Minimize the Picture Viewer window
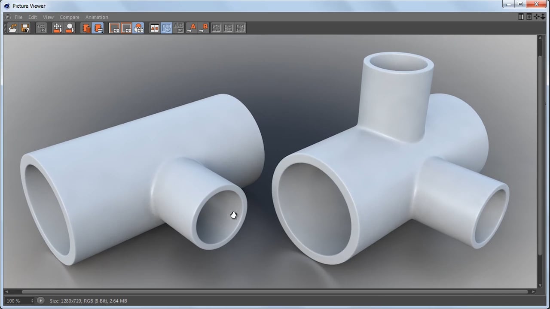550x309 pixels. [x=509, y=5]
